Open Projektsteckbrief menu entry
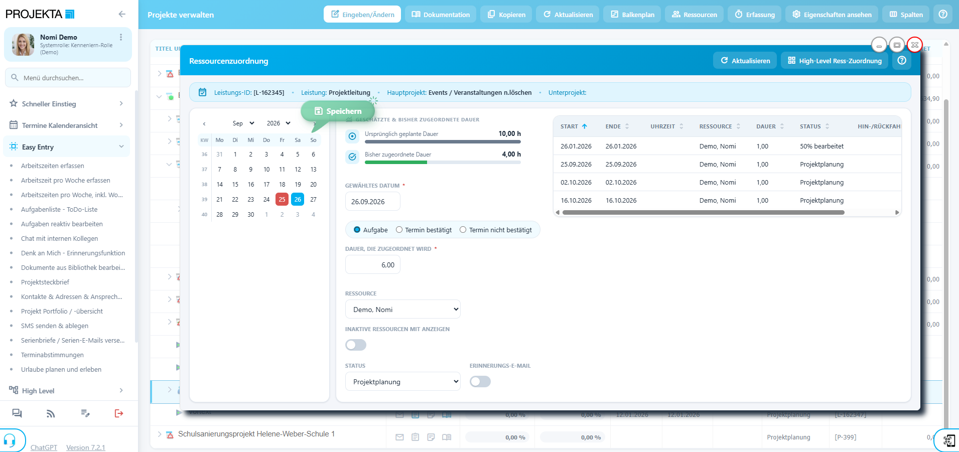 pyautogui.click(x=45, y=282)
